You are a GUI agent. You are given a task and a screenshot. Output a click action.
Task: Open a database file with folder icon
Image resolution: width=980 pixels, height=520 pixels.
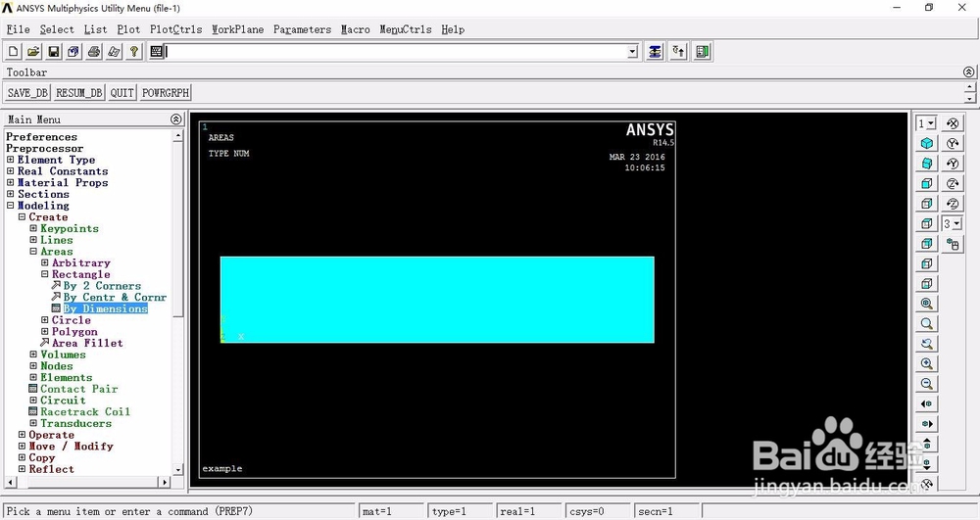pos(33,52)
